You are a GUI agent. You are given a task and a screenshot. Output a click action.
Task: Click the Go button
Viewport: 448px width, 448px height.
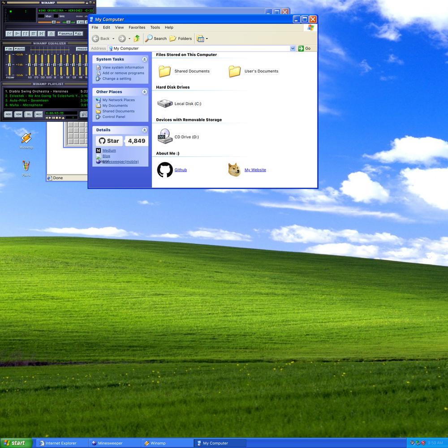pos(305,48)
